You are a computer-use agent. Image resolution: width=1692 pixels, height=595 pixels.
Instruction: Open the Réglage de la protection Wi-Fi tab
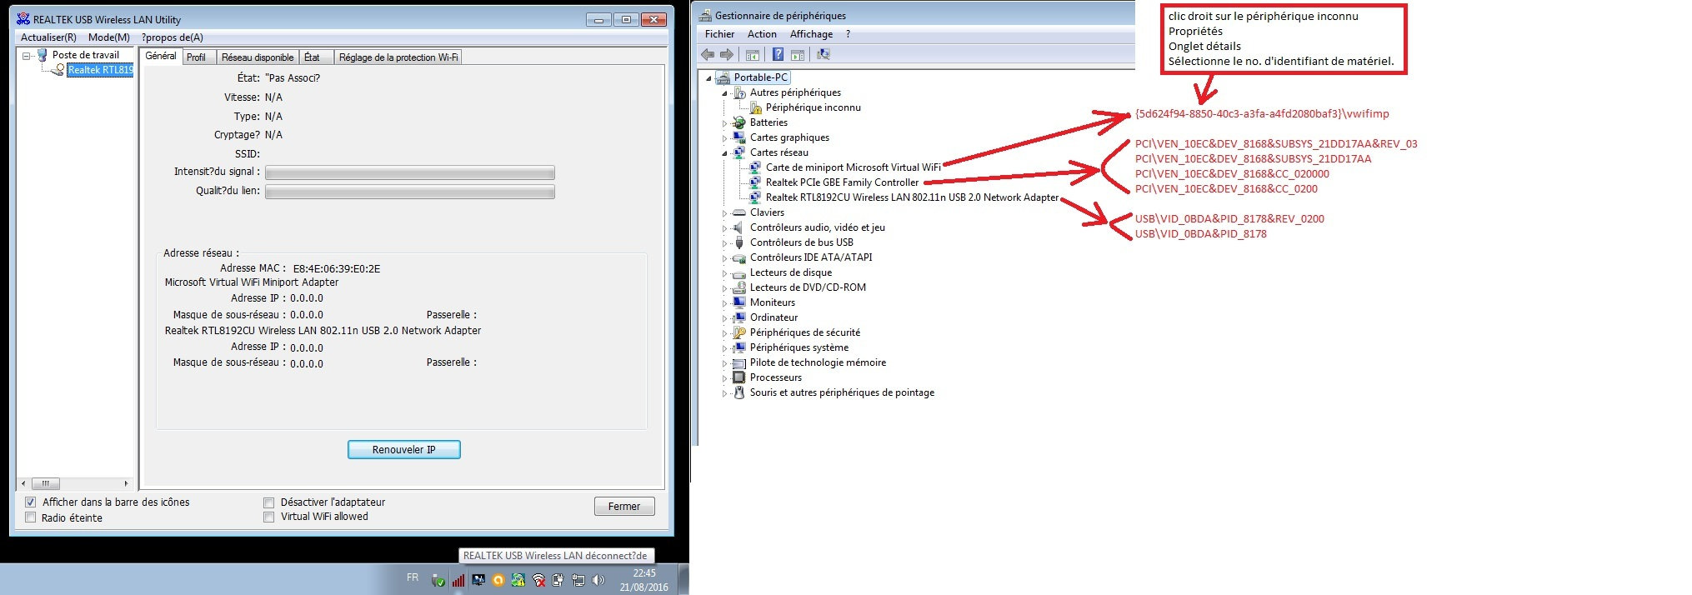coord(398,57)
